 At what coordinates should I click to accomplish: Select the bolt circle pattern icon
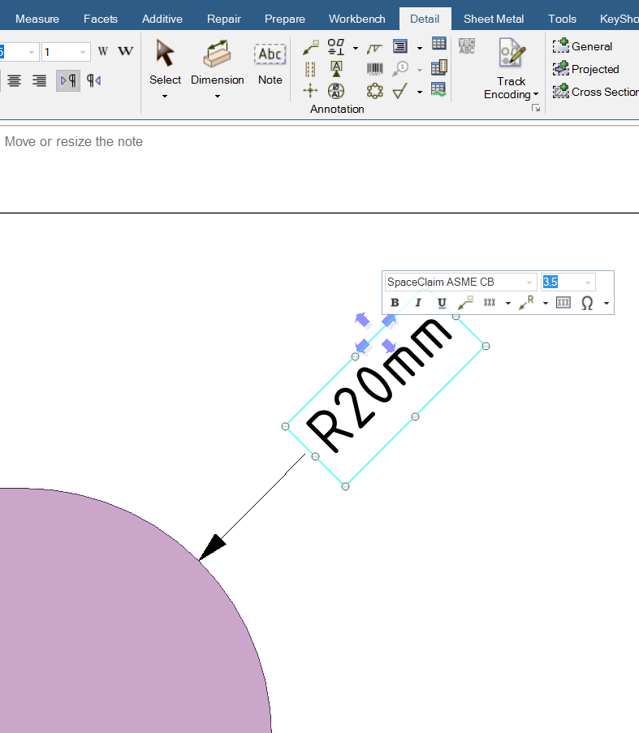[374, 91]
